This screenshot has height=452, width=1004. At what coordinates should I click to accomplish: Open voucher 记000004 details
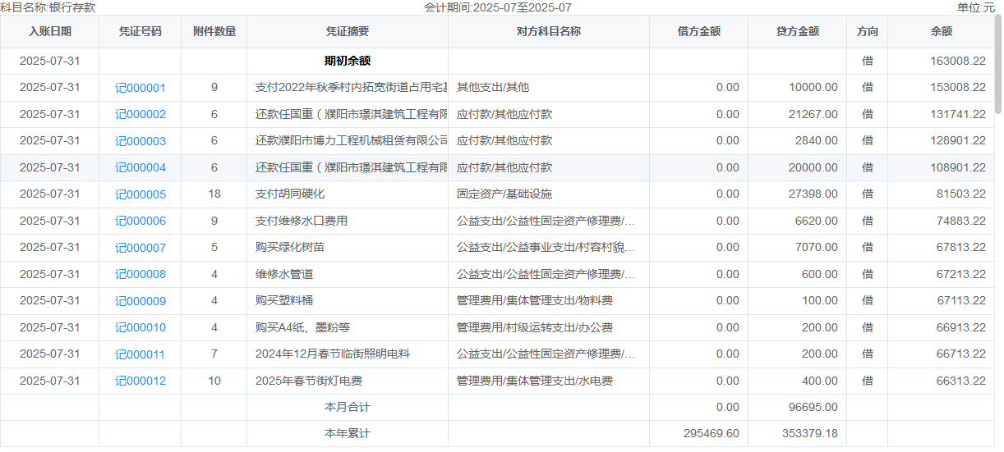pyautogui.click(x=140, y=168)
